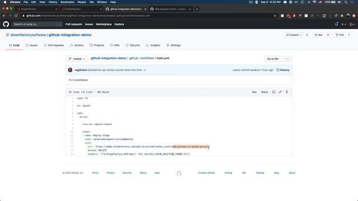Edit this file with pencil icon

click(x=280, y=92)
